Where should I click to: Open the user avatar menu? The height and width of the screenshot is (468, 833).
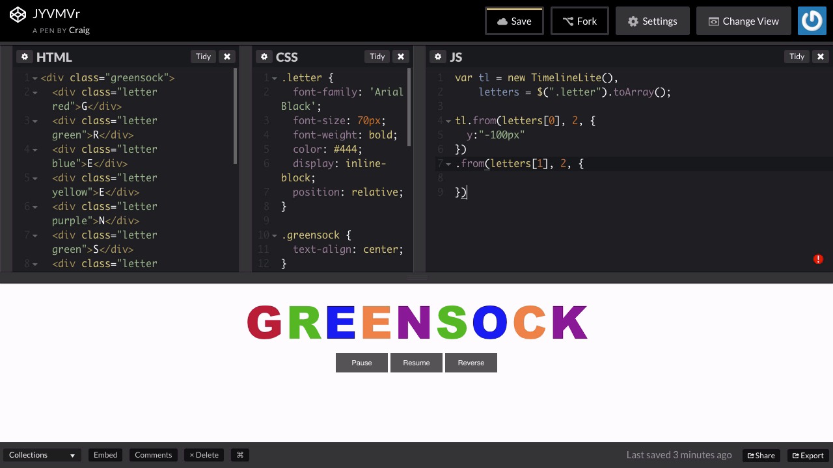[812, 21]
